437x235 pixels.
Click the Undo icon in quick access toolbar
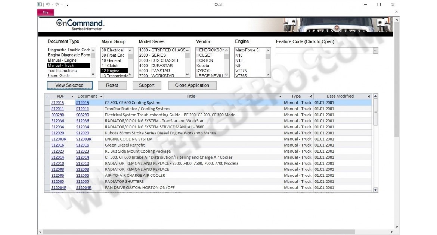pos(48,4)
